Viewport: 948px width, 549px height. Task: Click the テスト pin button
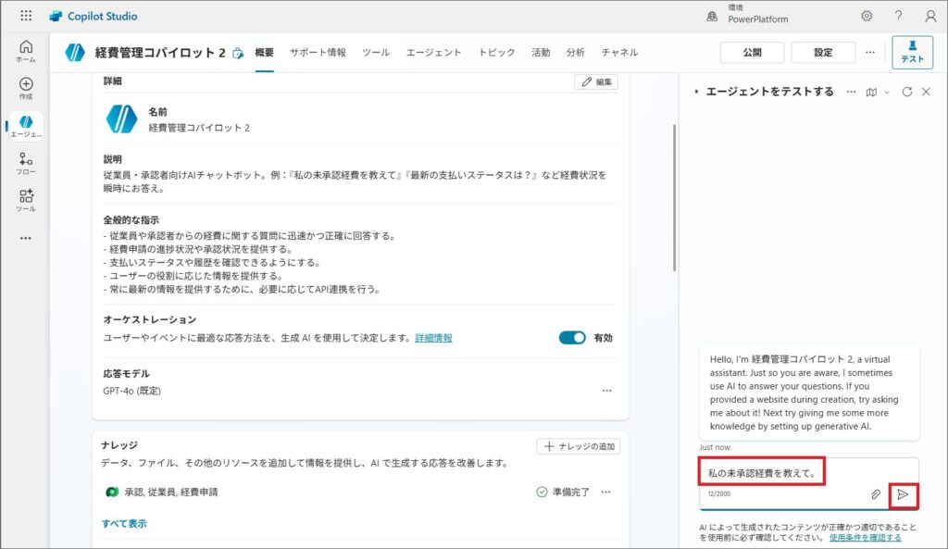point(912,52)
